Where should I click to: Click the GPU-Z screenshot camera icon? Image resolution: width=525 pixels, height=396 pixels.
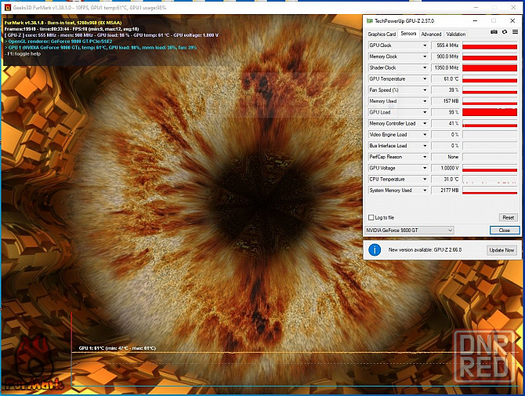pos(494,32)
